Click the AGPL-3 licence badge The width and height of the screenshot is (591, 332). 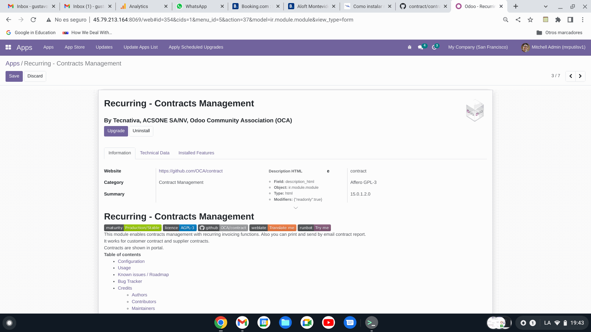pyautogui.click(x=179, y=228)
